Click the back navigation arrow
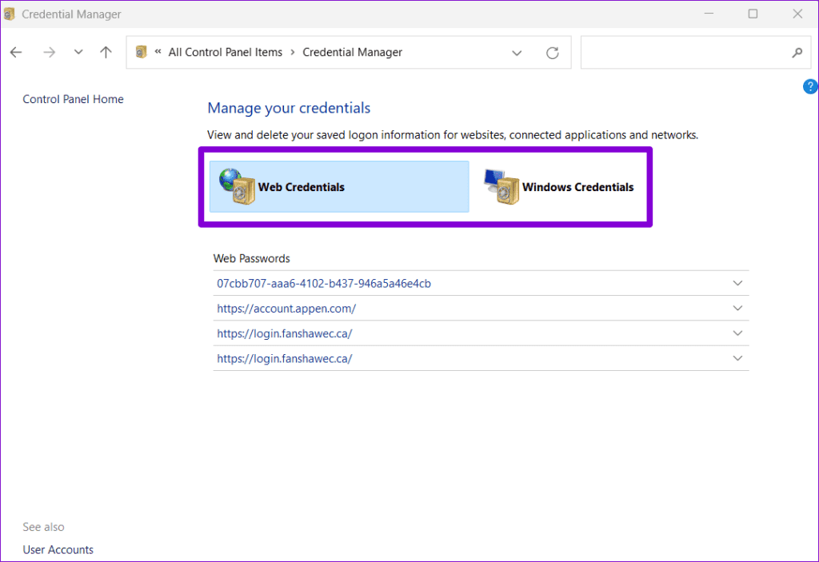The height and width of the screenshot is (562, 819). [x=15, y=51]
